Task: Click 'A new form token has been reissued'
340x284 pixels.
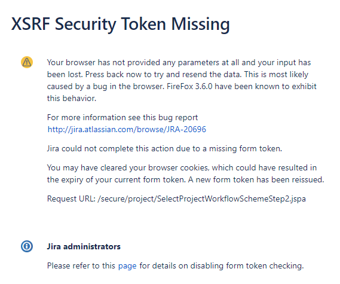Action: tap(256, 179)
